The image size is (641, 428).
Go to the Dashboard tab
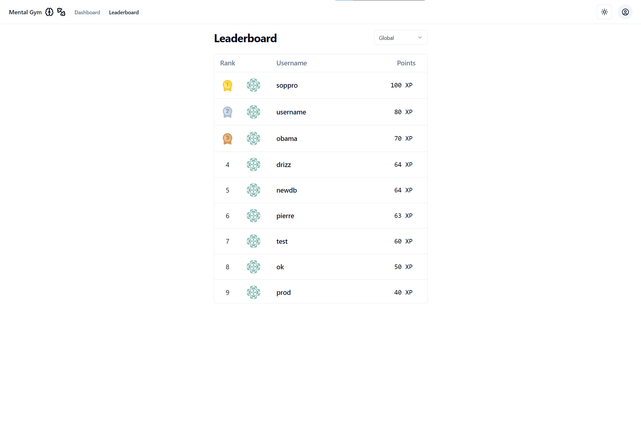pyautogui.click(x=87, y=12)
